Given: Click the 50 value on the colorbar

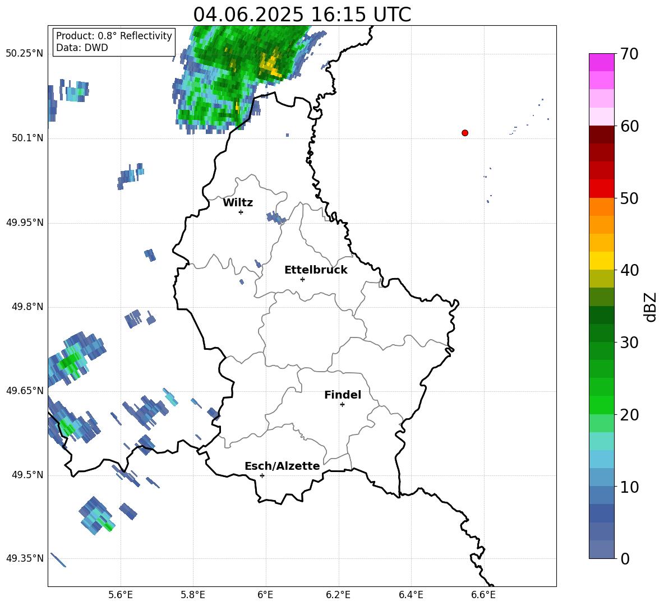Looking at the screenshot, I should pyautogui.click(x=629, y=198).
